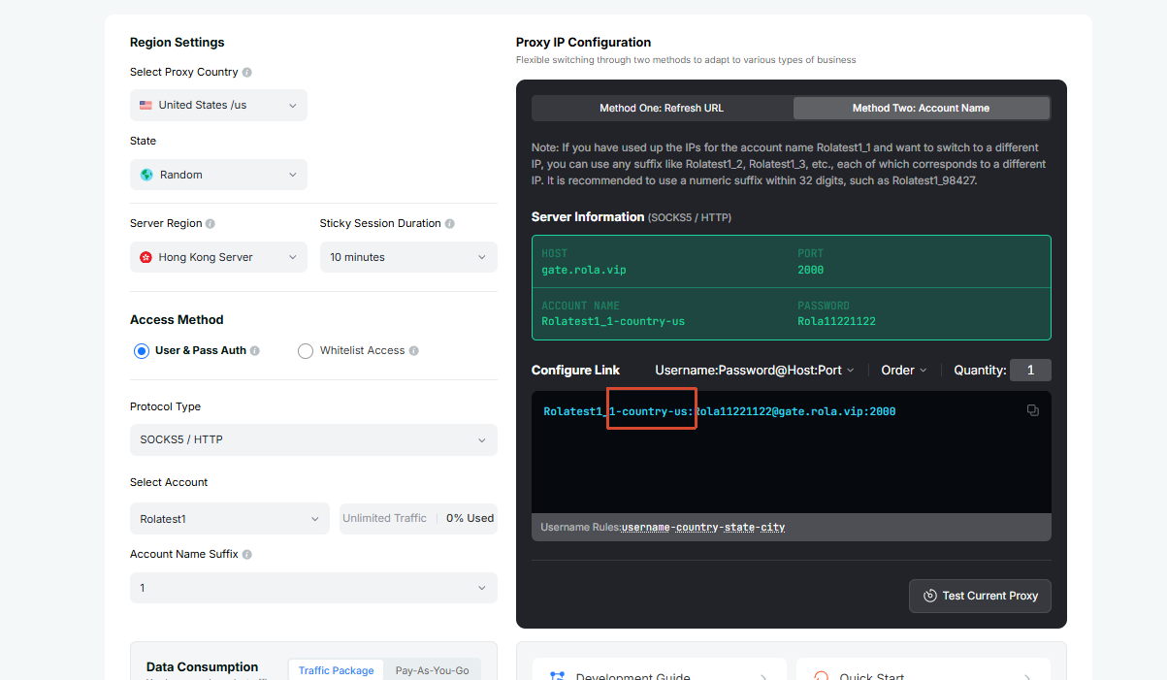This screenshot has height=680, width=1167.
Task: Open the SOCKS5 / HTTP protocol dropdown
Action: [x=313, y=439]
